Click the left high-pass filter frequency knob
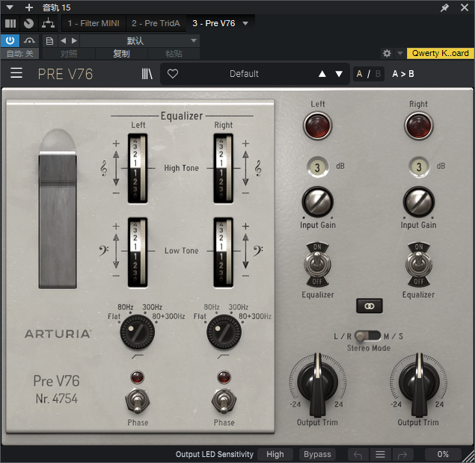The image size is (475, 463). pos(138,332)
